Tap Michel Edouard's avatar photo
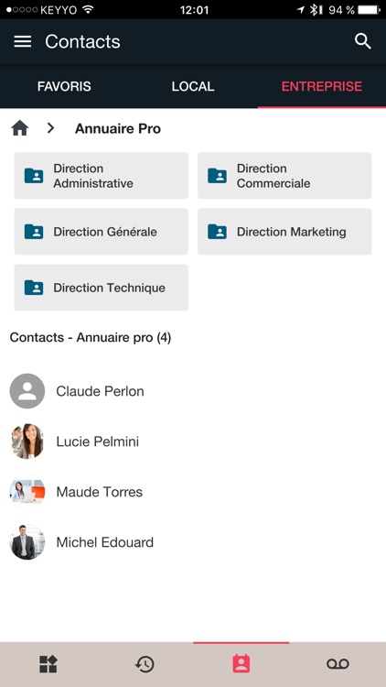The height and width of the screenshot is (687, 386). [x=27, y=542]
